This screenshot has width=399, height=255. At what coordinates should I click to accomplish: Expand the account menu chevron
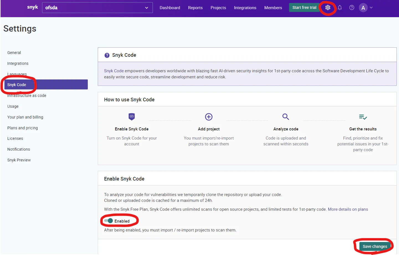[371, 7]
